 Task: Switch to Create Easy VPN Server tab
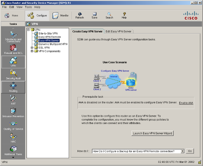click(87, 31)
